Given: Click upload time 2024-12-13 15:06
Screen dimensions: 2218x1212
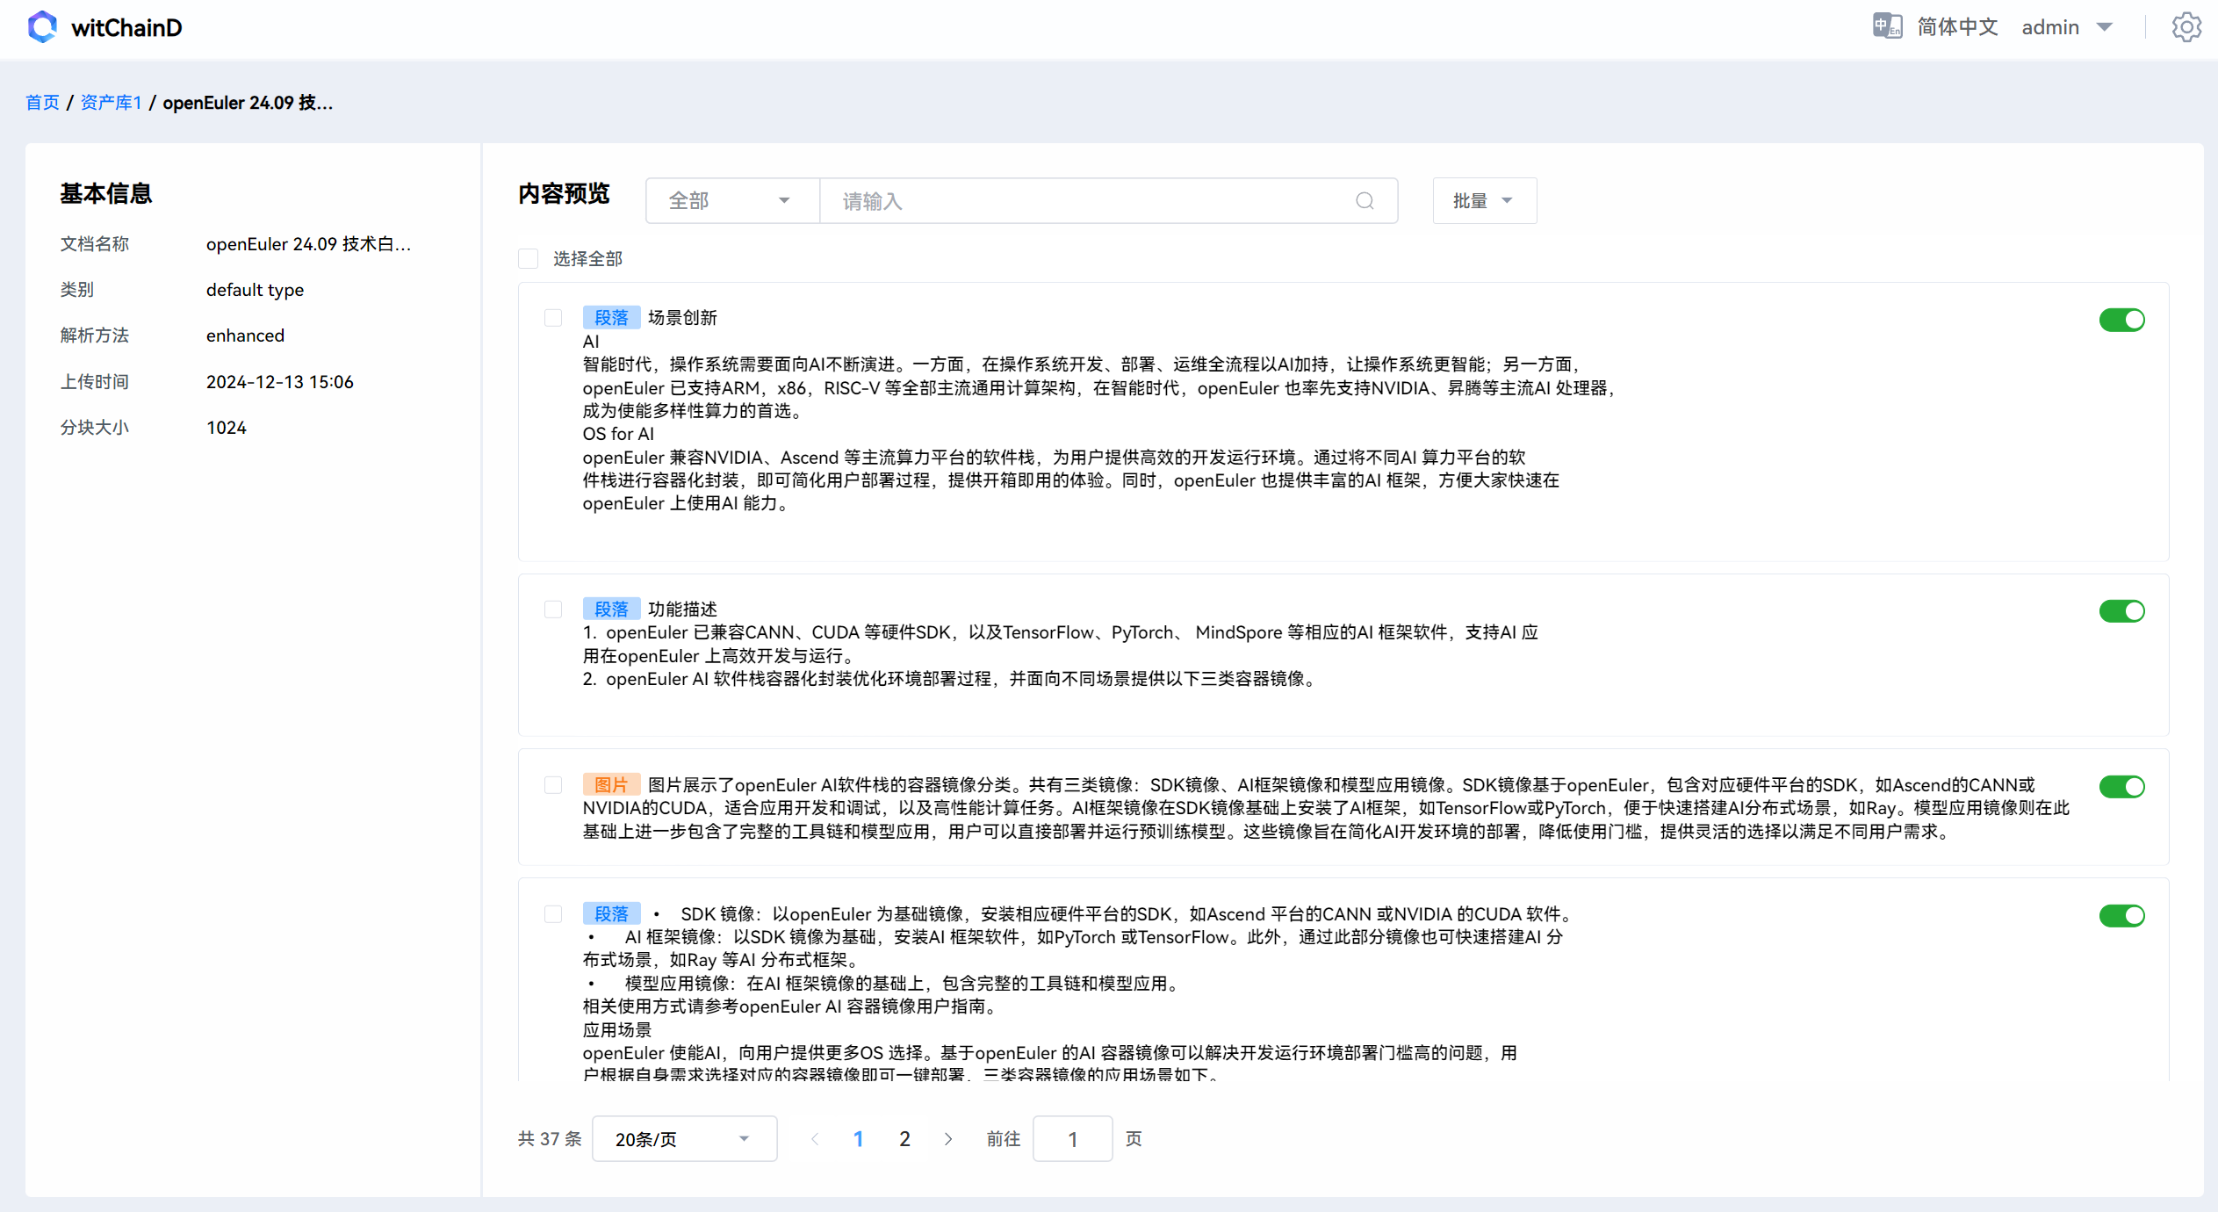Looking at the screenshot, I should click(x=279, y=382).
